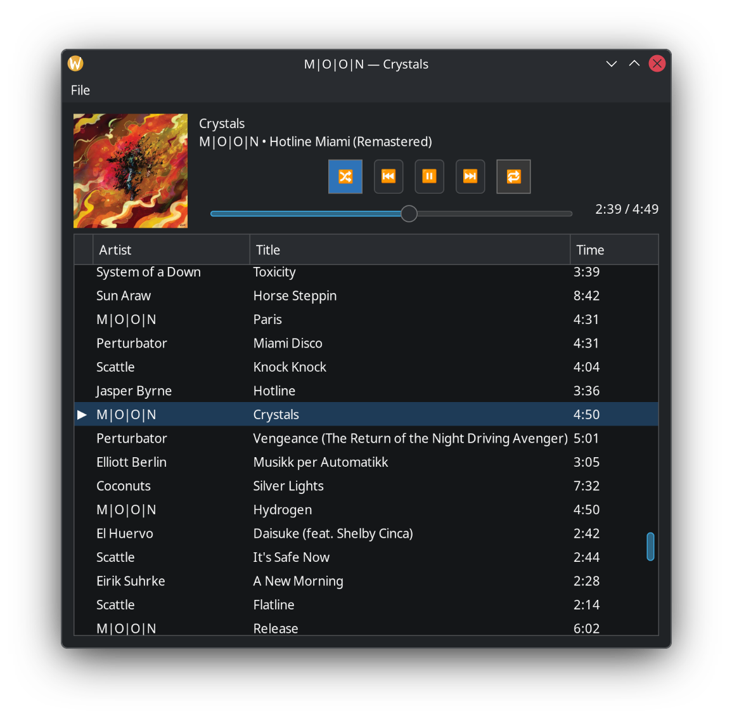Select the Vengeance track by Perturbator
This screenshot has width=732, height=721.
[x=366, y=438]
